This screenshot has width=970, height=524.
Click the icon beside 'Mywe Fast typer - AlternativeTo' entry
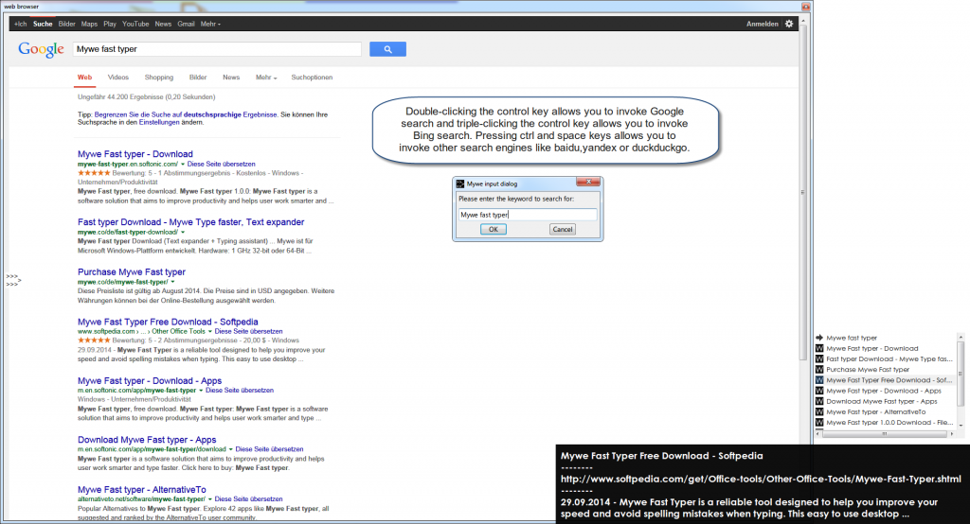coord(819,412)
